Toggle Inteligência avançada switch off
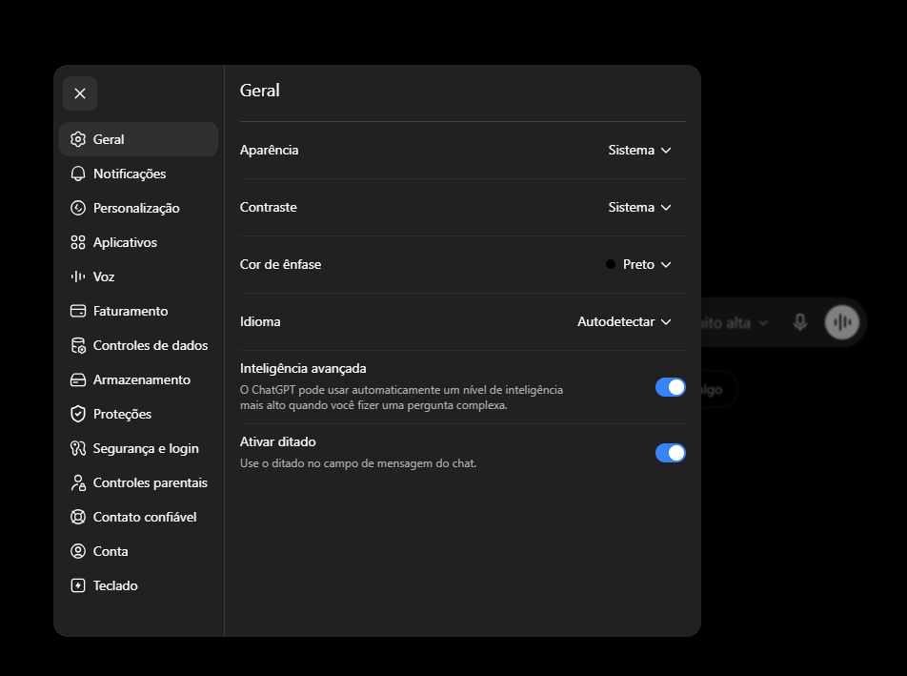The image size is (907, 676). click(x=671, y=387)
